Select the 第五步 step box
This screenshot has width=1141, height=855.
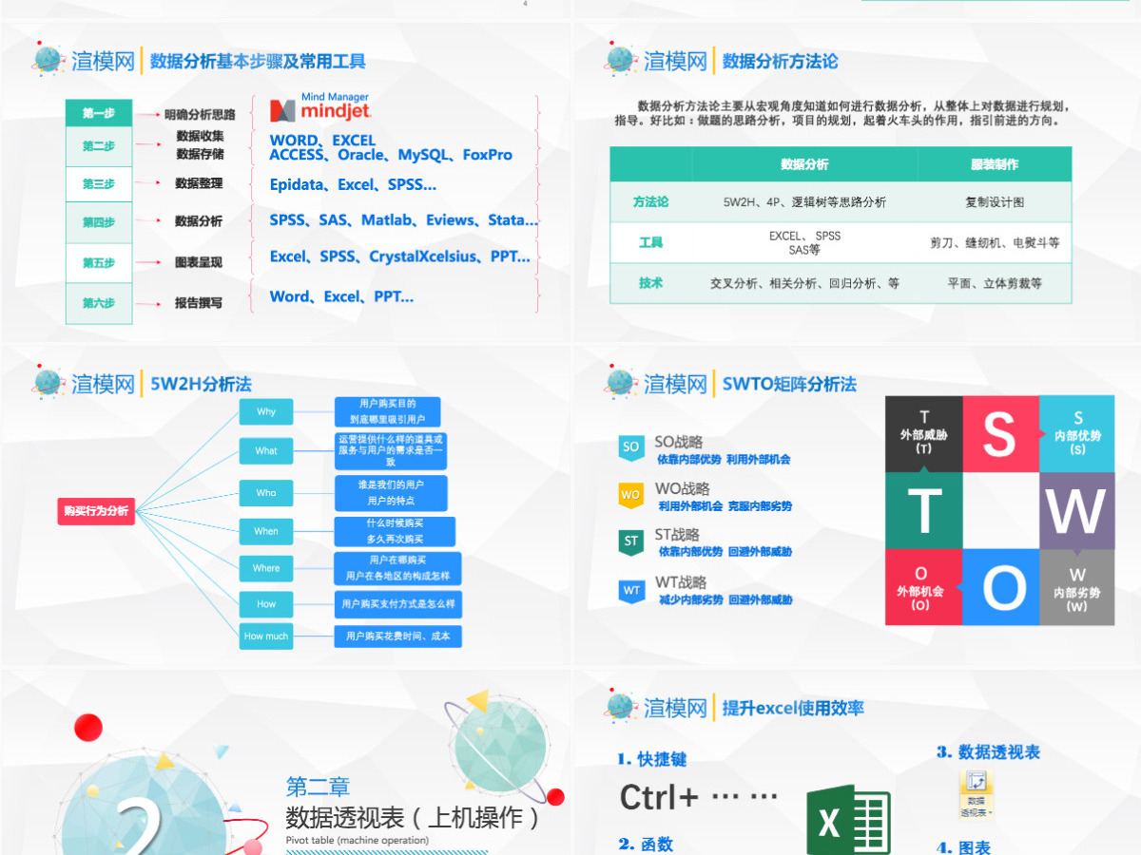(x=99, y=263)
